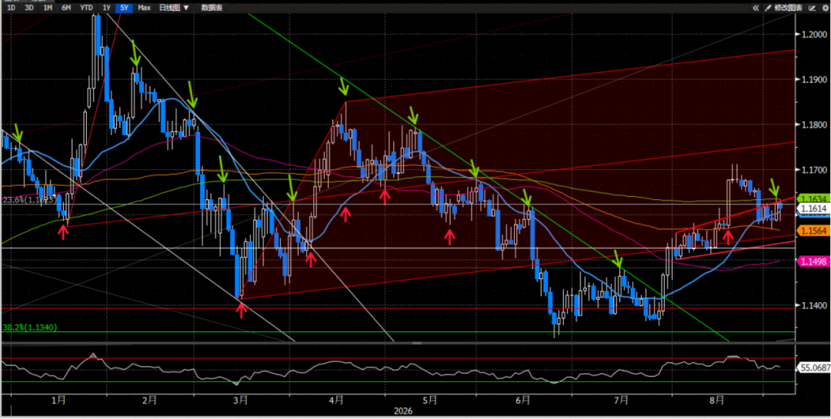Click the 修改图表 edit chart button

coord(789,8)
